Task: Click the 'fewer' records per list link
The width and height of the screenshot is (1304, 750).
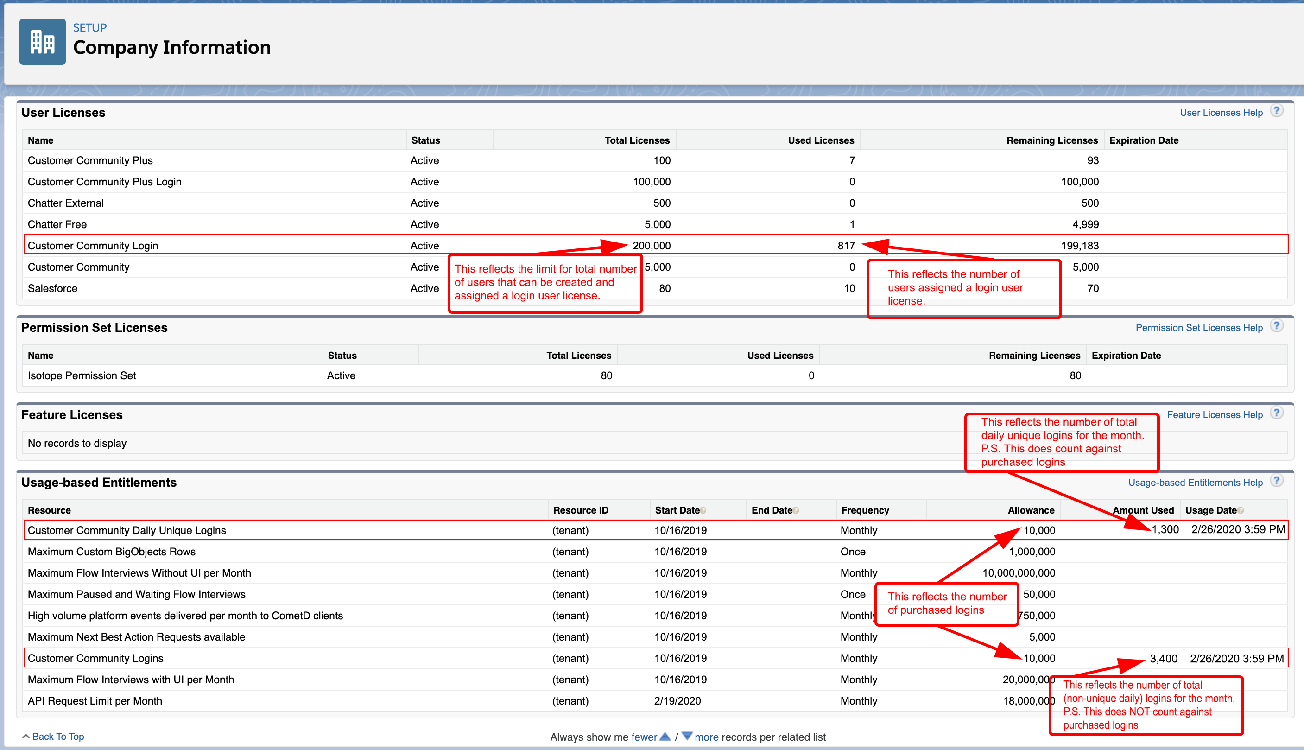Action: [644, 737]
